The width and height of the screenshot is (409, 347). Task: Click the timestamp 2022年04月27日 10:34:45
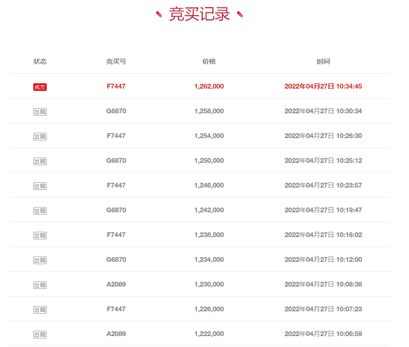tap(323, 86)
